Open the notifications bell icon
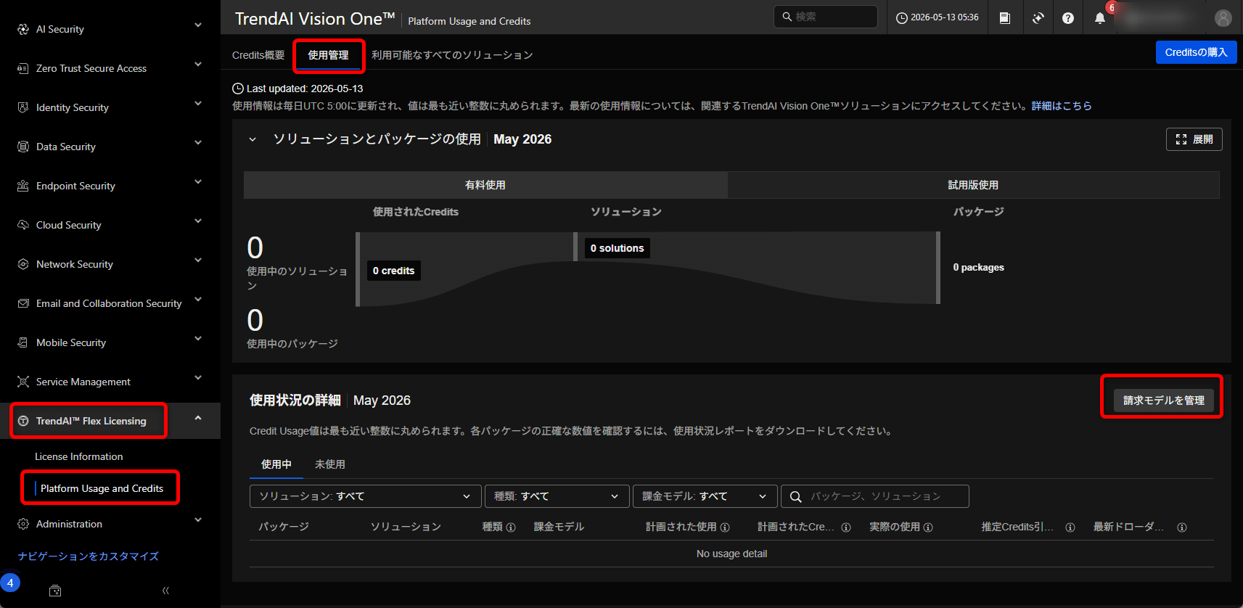Image resolution: width=1243 pixels, height=608 pixels. click(1100, 18)
